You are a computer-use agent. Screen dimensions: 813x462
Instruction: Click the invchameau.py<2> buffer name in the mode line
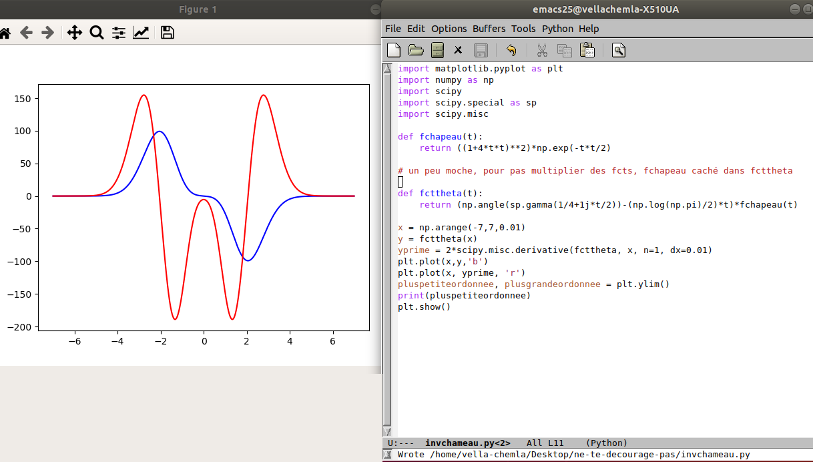tap(467, 443)
